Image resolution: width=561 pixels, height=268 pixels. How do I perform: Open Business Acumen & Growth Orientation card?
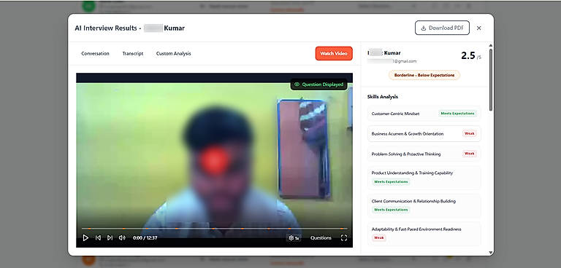point(424,134)
